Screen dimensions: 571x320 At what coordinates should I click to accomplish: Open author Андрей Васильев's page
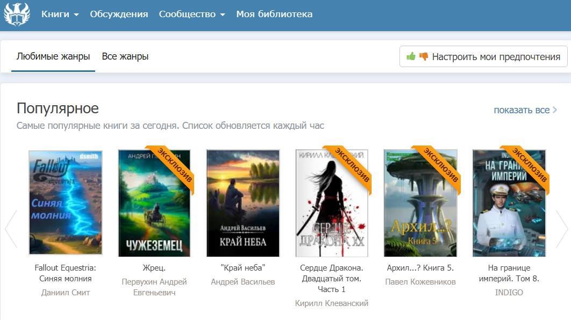pyautogui.click(x=243, y=282)
